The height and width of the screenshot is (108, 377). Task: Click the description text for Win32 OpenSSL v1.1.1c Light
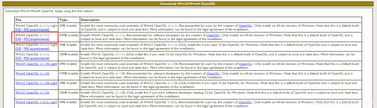(219, 47)
